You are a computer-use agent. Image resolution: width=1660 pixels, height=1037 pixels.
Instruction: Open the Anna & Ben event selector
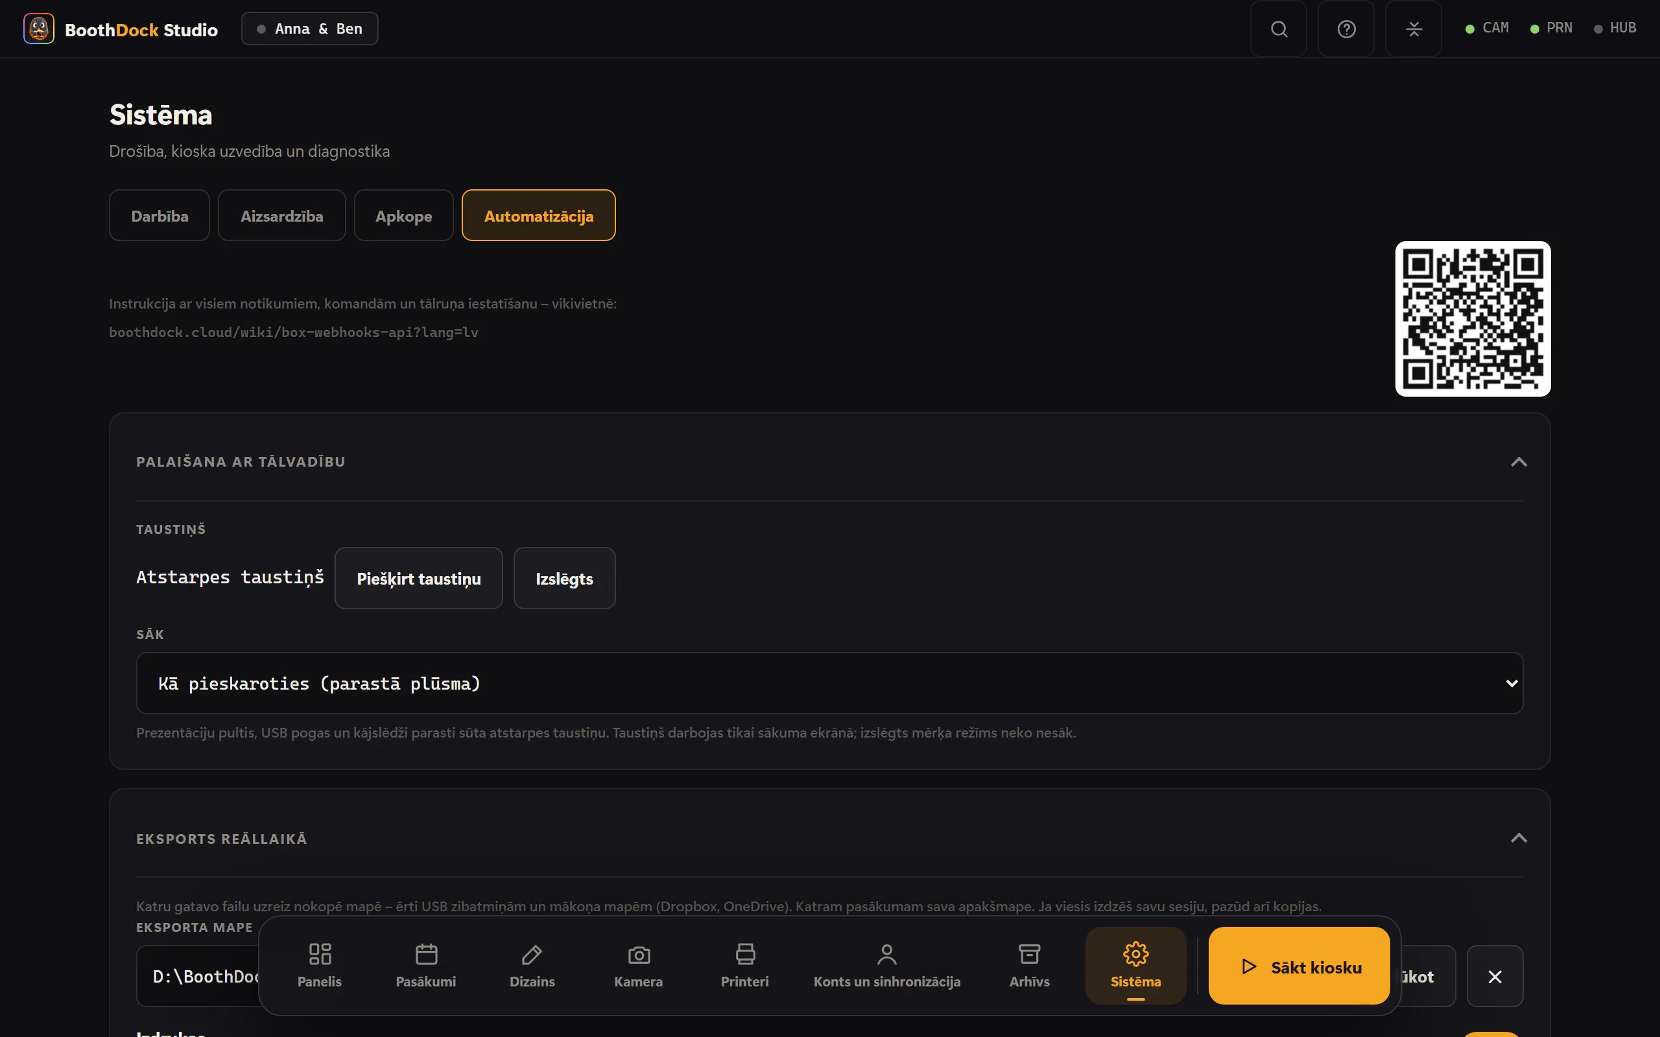(x=309, y=29)
